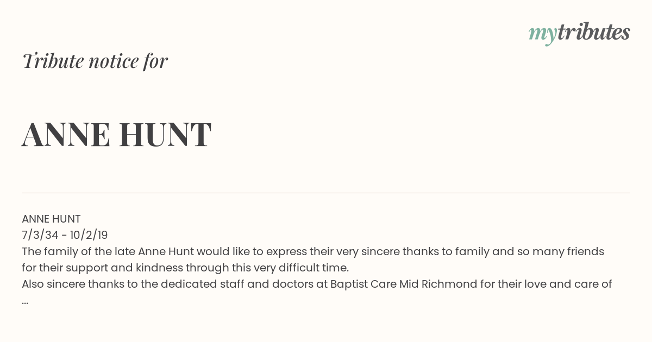
Task: Click the word ANNE in the large title
Action: pyautogui.click(x=66, y=135)
